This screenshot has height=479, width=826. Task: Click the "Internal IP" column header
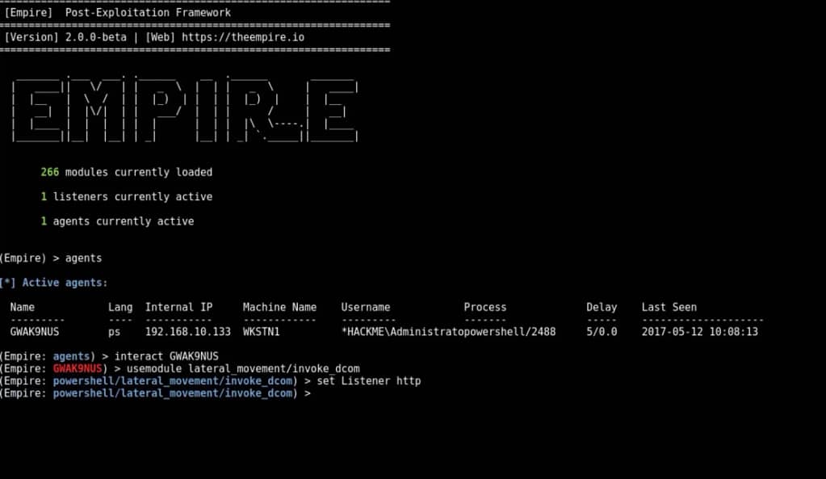tap(179, 307)
